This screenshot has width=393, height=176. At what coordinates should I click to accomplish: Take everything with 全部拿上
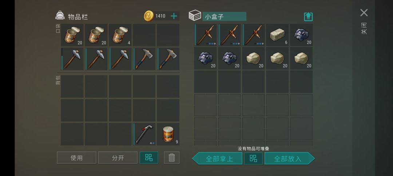point(217,158)
